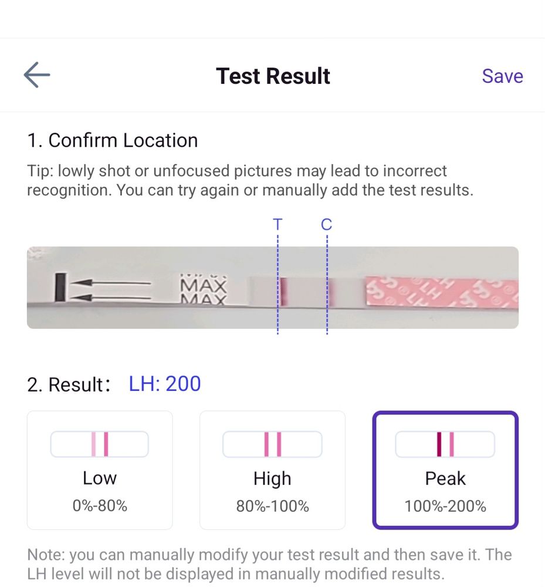Click the tip about unfocused pictures

click(250, 181)
